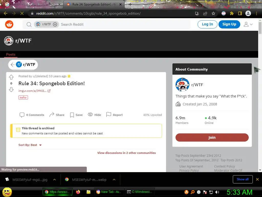Open Firefox from the taskbar
The width and height of the screenshot is (262, 197).
[x=78, y=192]
